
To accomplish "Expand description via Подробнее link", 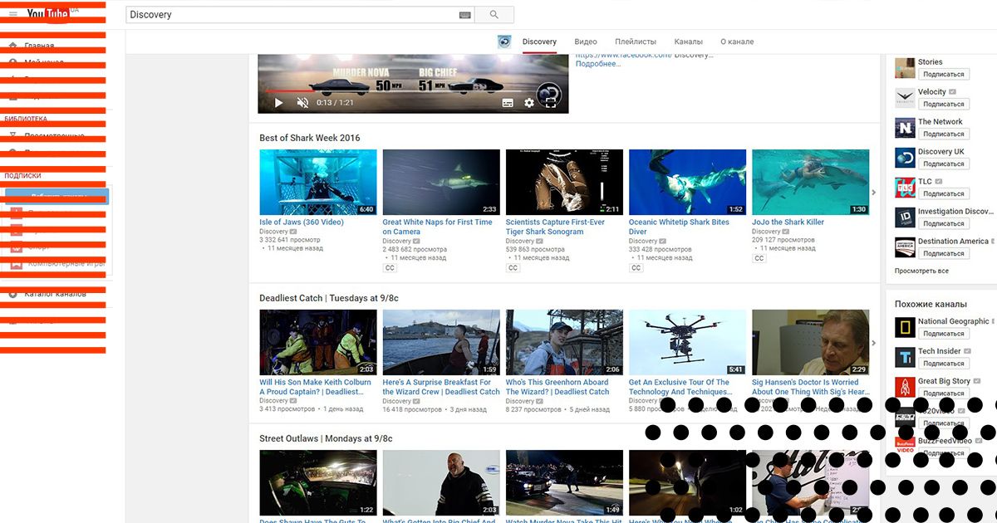I will 598,64.
